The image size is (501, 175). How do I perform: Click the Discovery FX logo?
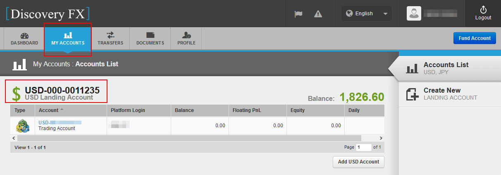click(x=48, y=14)
